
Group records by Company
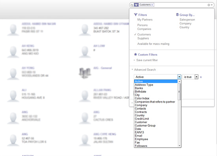185,23
